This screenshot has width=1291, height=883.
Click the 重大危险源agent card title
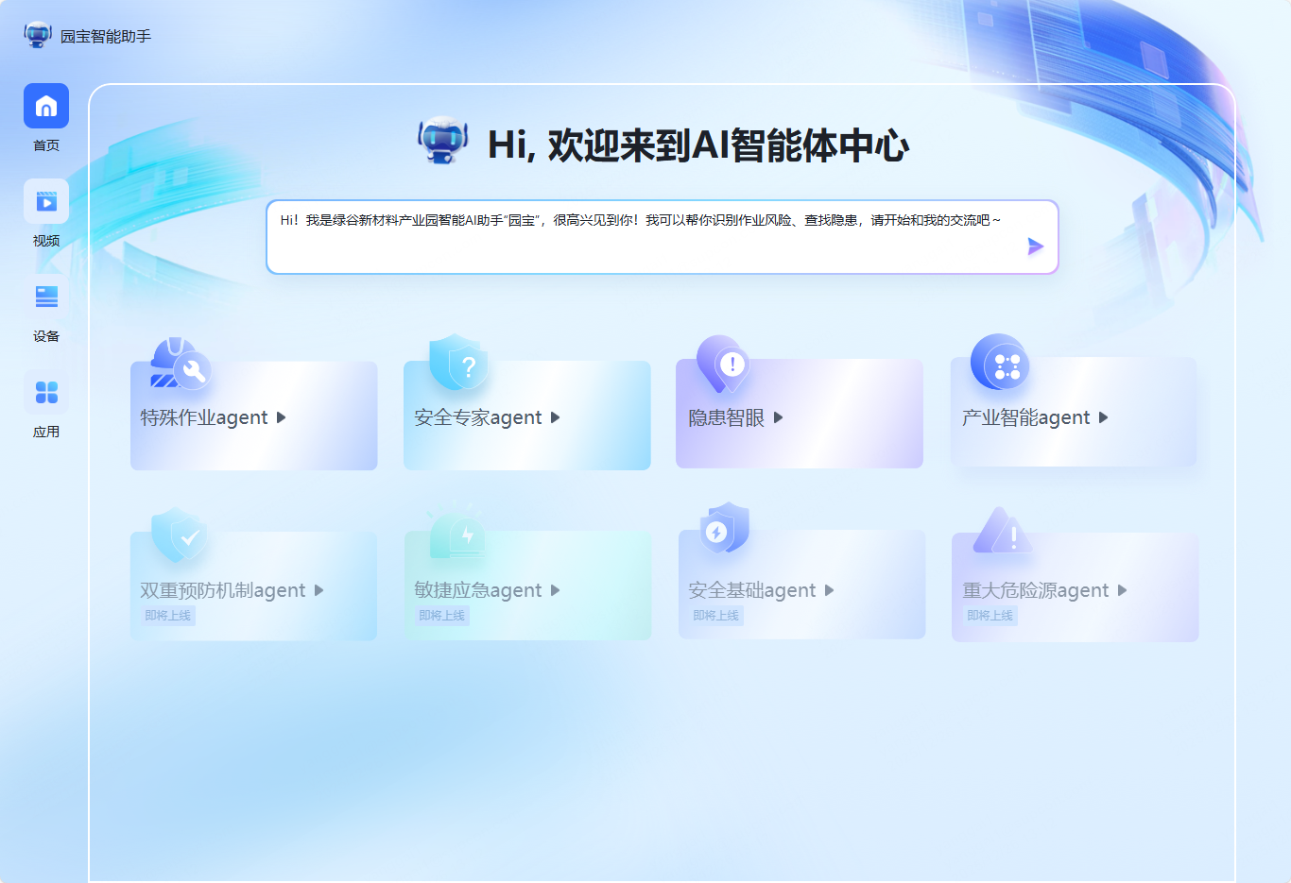click(1036, 590)
